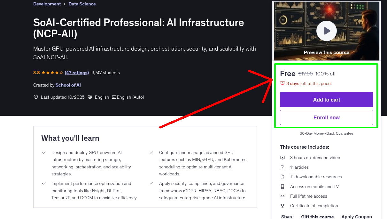Click the mobile and TV access icon
The height and width of the screenshot is (219, 387).
pyautogui.click(x=283, y=186)
